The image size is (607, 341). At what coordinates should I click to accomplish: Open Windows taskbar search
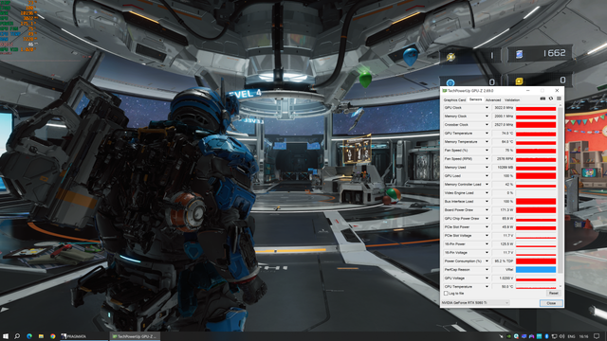pos(17,336)
